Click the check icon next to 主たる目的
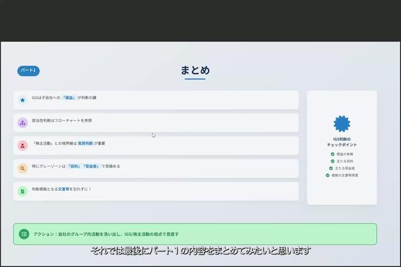 coord(332,161)
